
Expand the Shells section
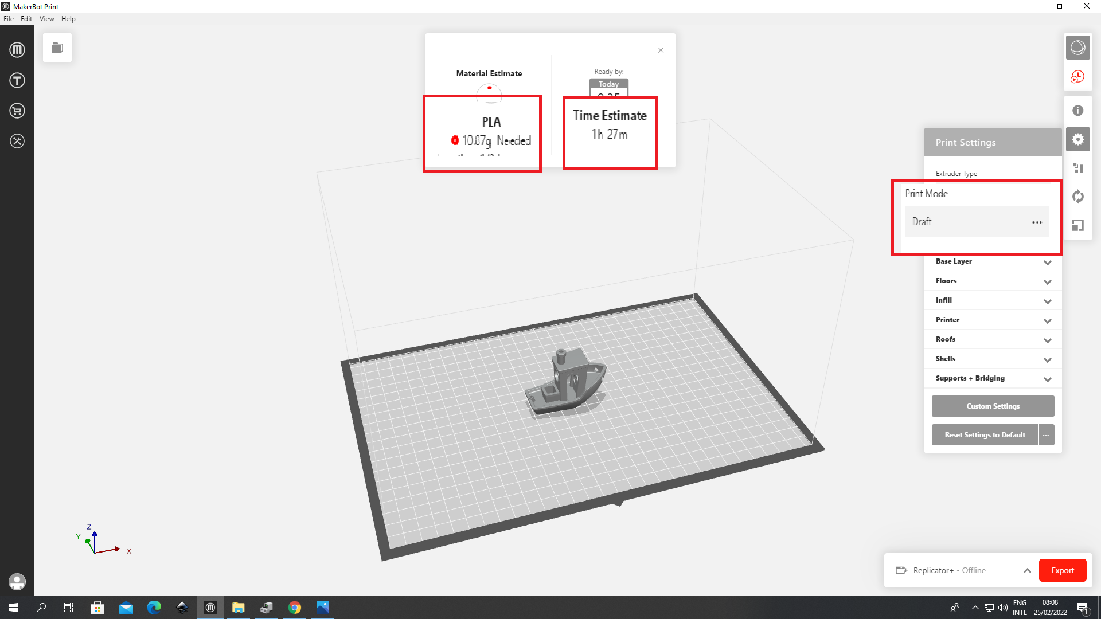click(993, 359)
